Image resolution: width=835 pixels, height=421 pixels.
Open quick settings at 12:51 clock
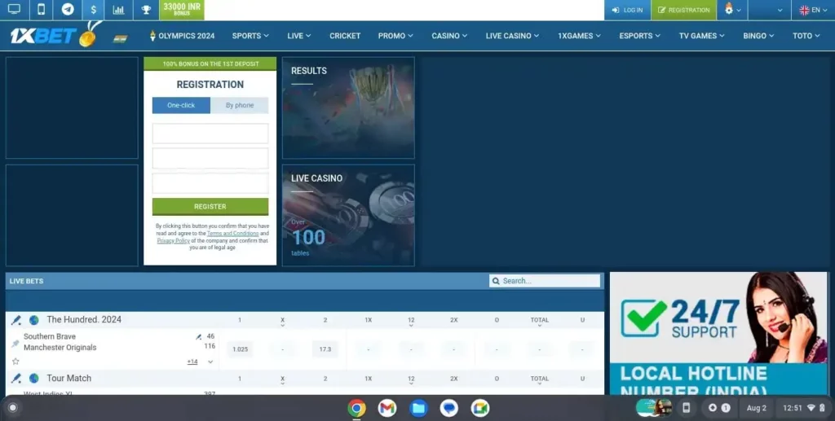point(804,408)
